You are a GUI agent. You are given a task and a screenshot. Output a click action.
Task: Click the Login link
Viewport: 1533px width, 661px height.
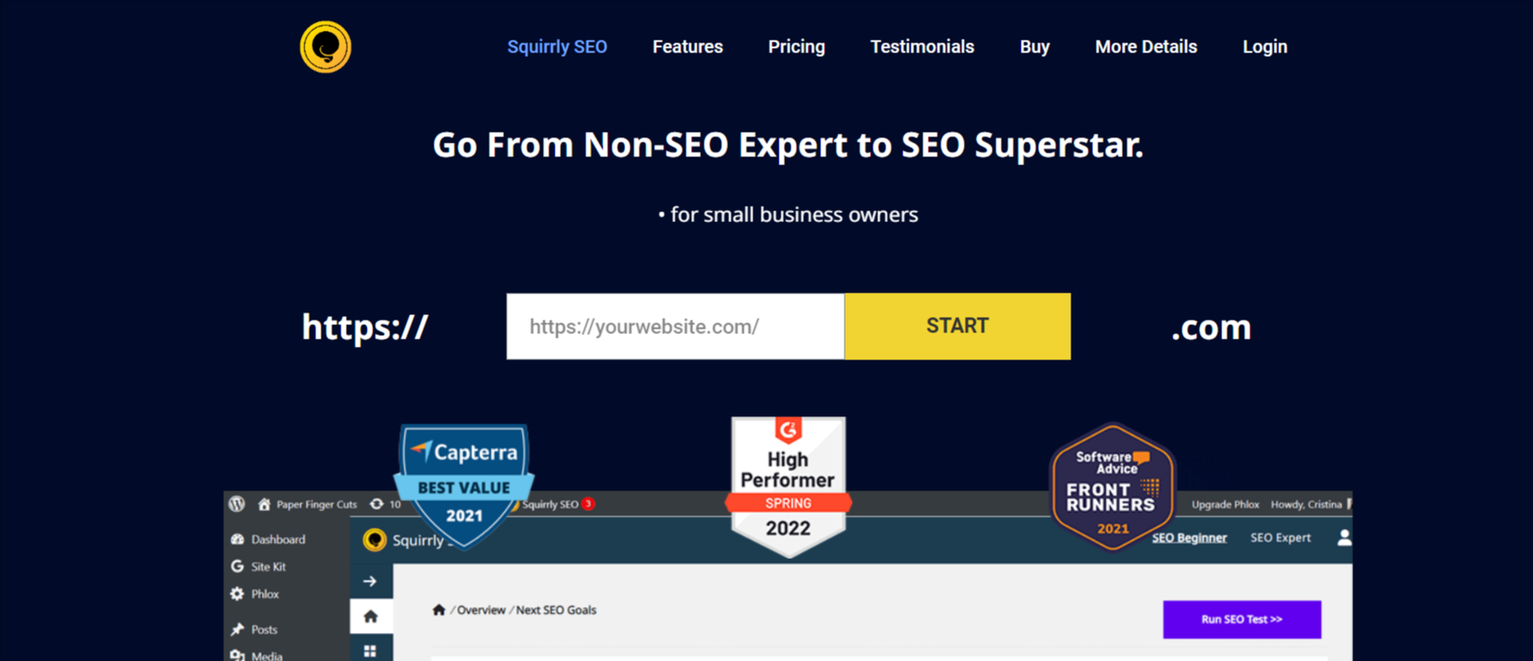tap(1265, 47)
